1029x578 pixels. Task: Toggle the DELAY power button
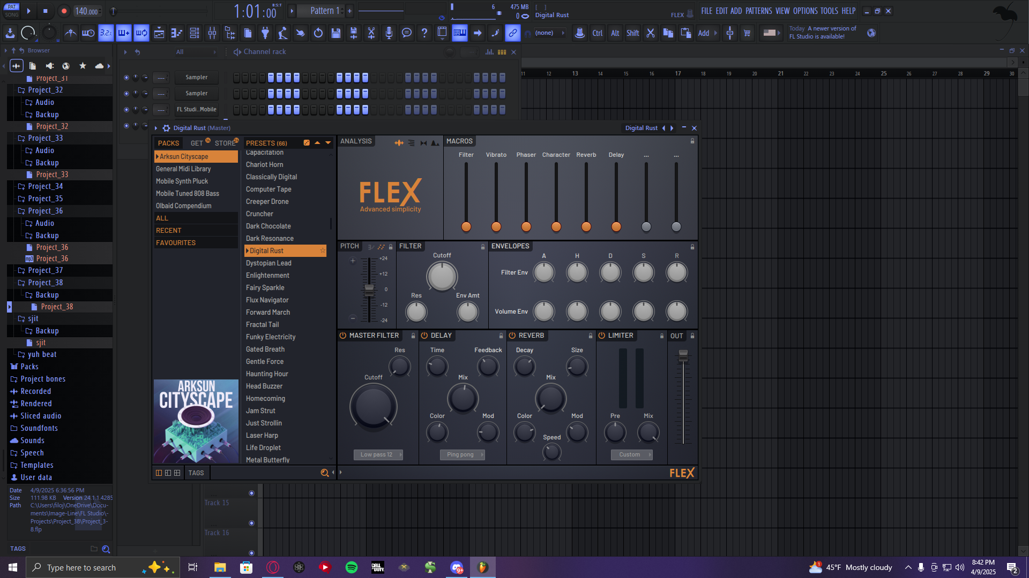424,336
